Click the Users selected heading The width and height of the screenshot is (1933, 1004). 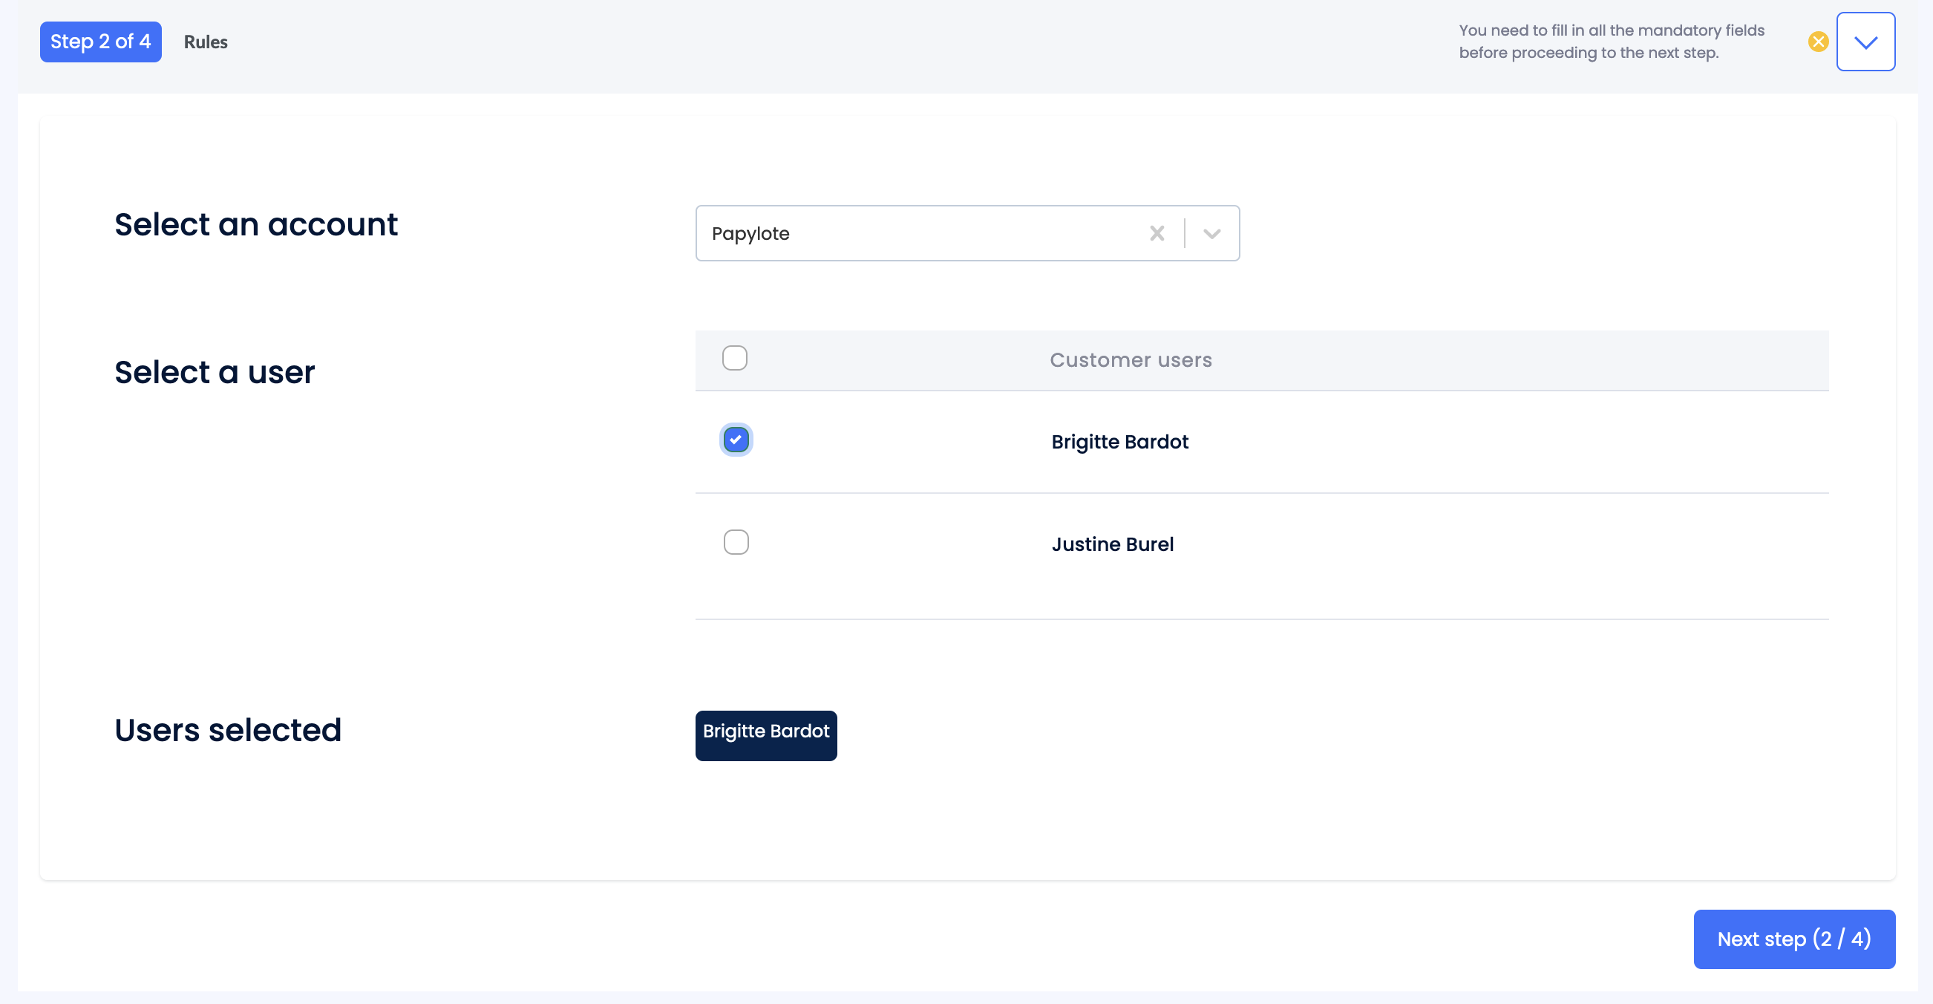[x=227, y=730]
